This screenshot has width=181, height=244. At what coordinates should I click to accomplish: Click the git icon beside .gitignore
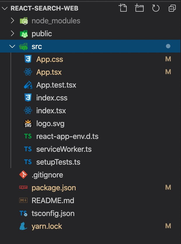tap(23, 175)
